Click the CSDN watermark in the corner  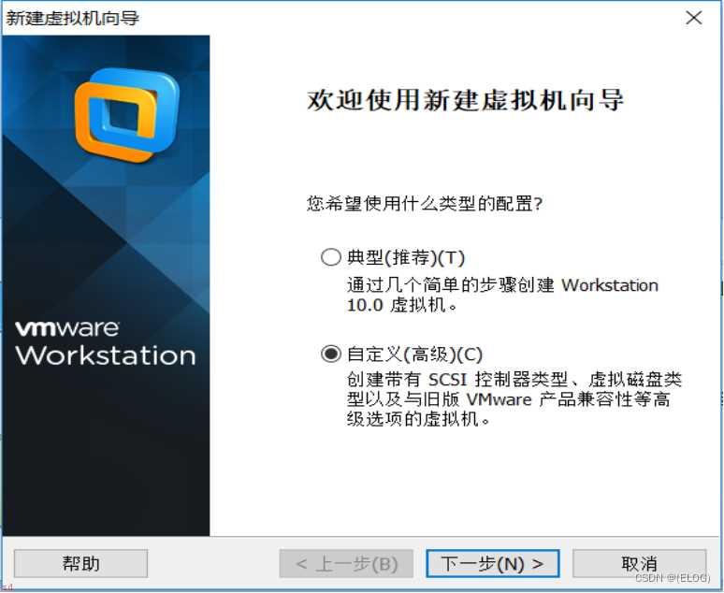(673, 578)
